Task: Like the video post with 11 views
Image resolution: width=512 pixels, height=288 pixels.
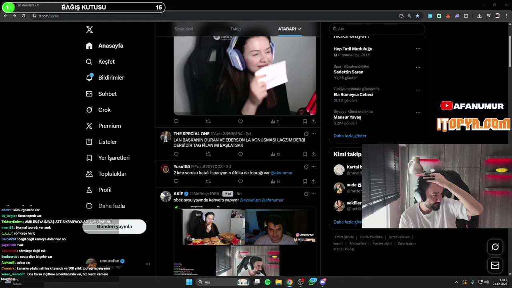Action: coord(240,121)
